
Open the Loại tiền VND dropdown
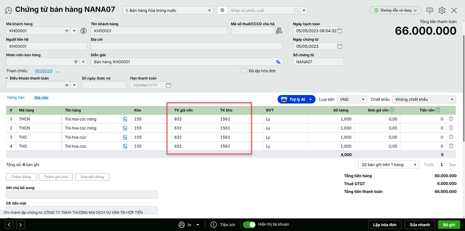(x=351, y=100)
